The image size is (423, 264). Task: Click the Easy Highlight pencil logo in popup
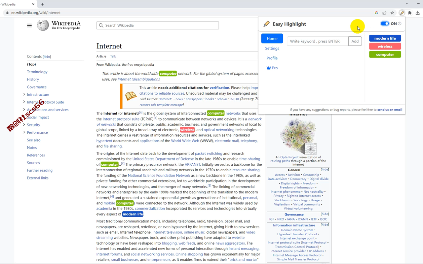click(266, 24)
